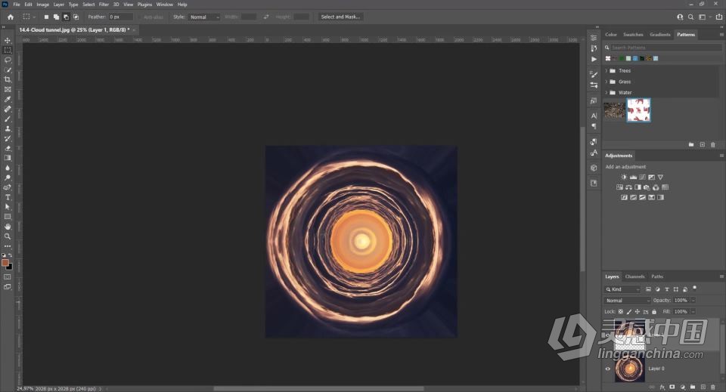Expand the Trees pattern folder
The height and width of the screenshot is (392, 726).
(x=606, y=71)
